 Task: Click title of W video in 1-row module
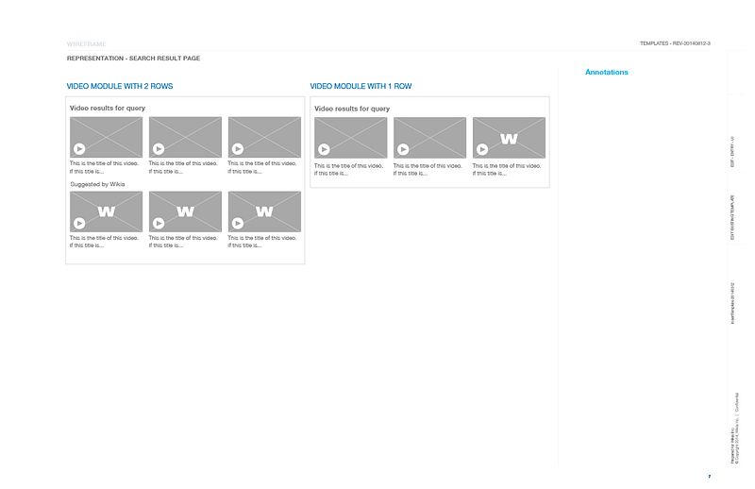click(507, 170)
